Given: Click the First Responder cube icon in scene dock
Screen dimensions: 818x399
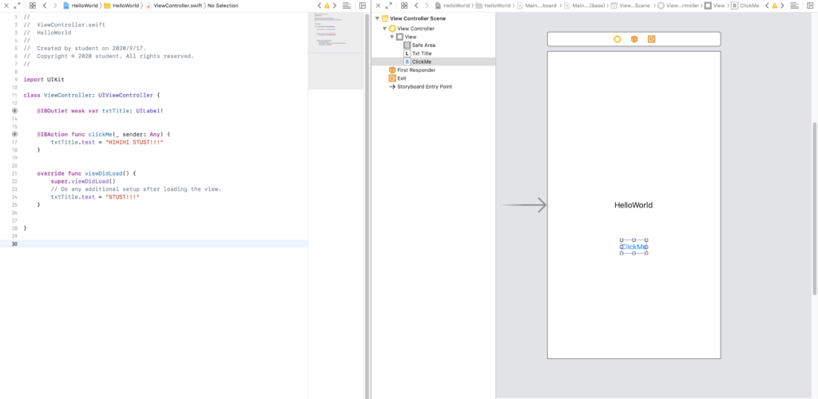Looking at the screenshot, I should click(634, 39).
